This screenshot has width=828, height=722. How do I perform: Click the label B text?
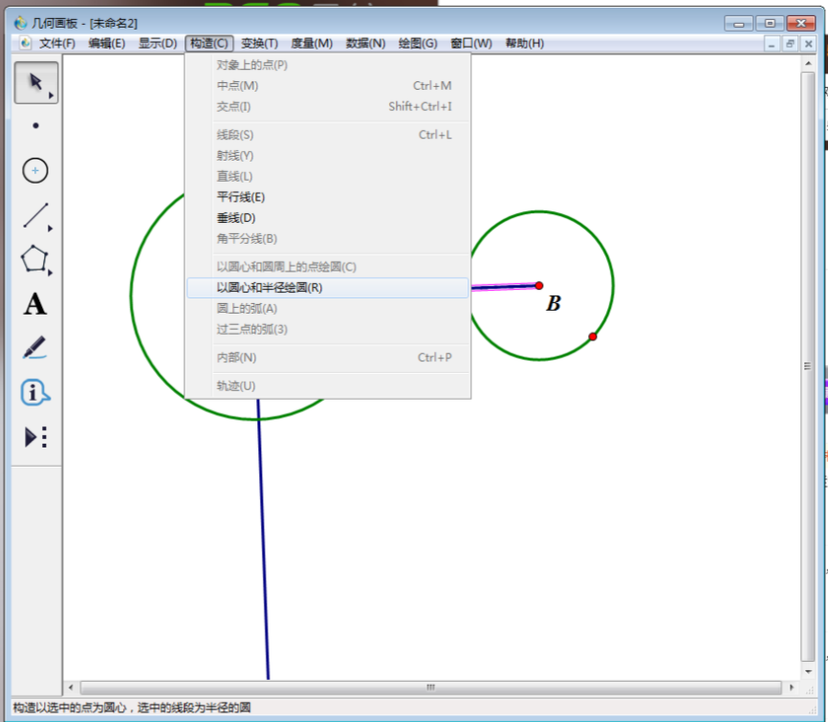pos(553,304)
